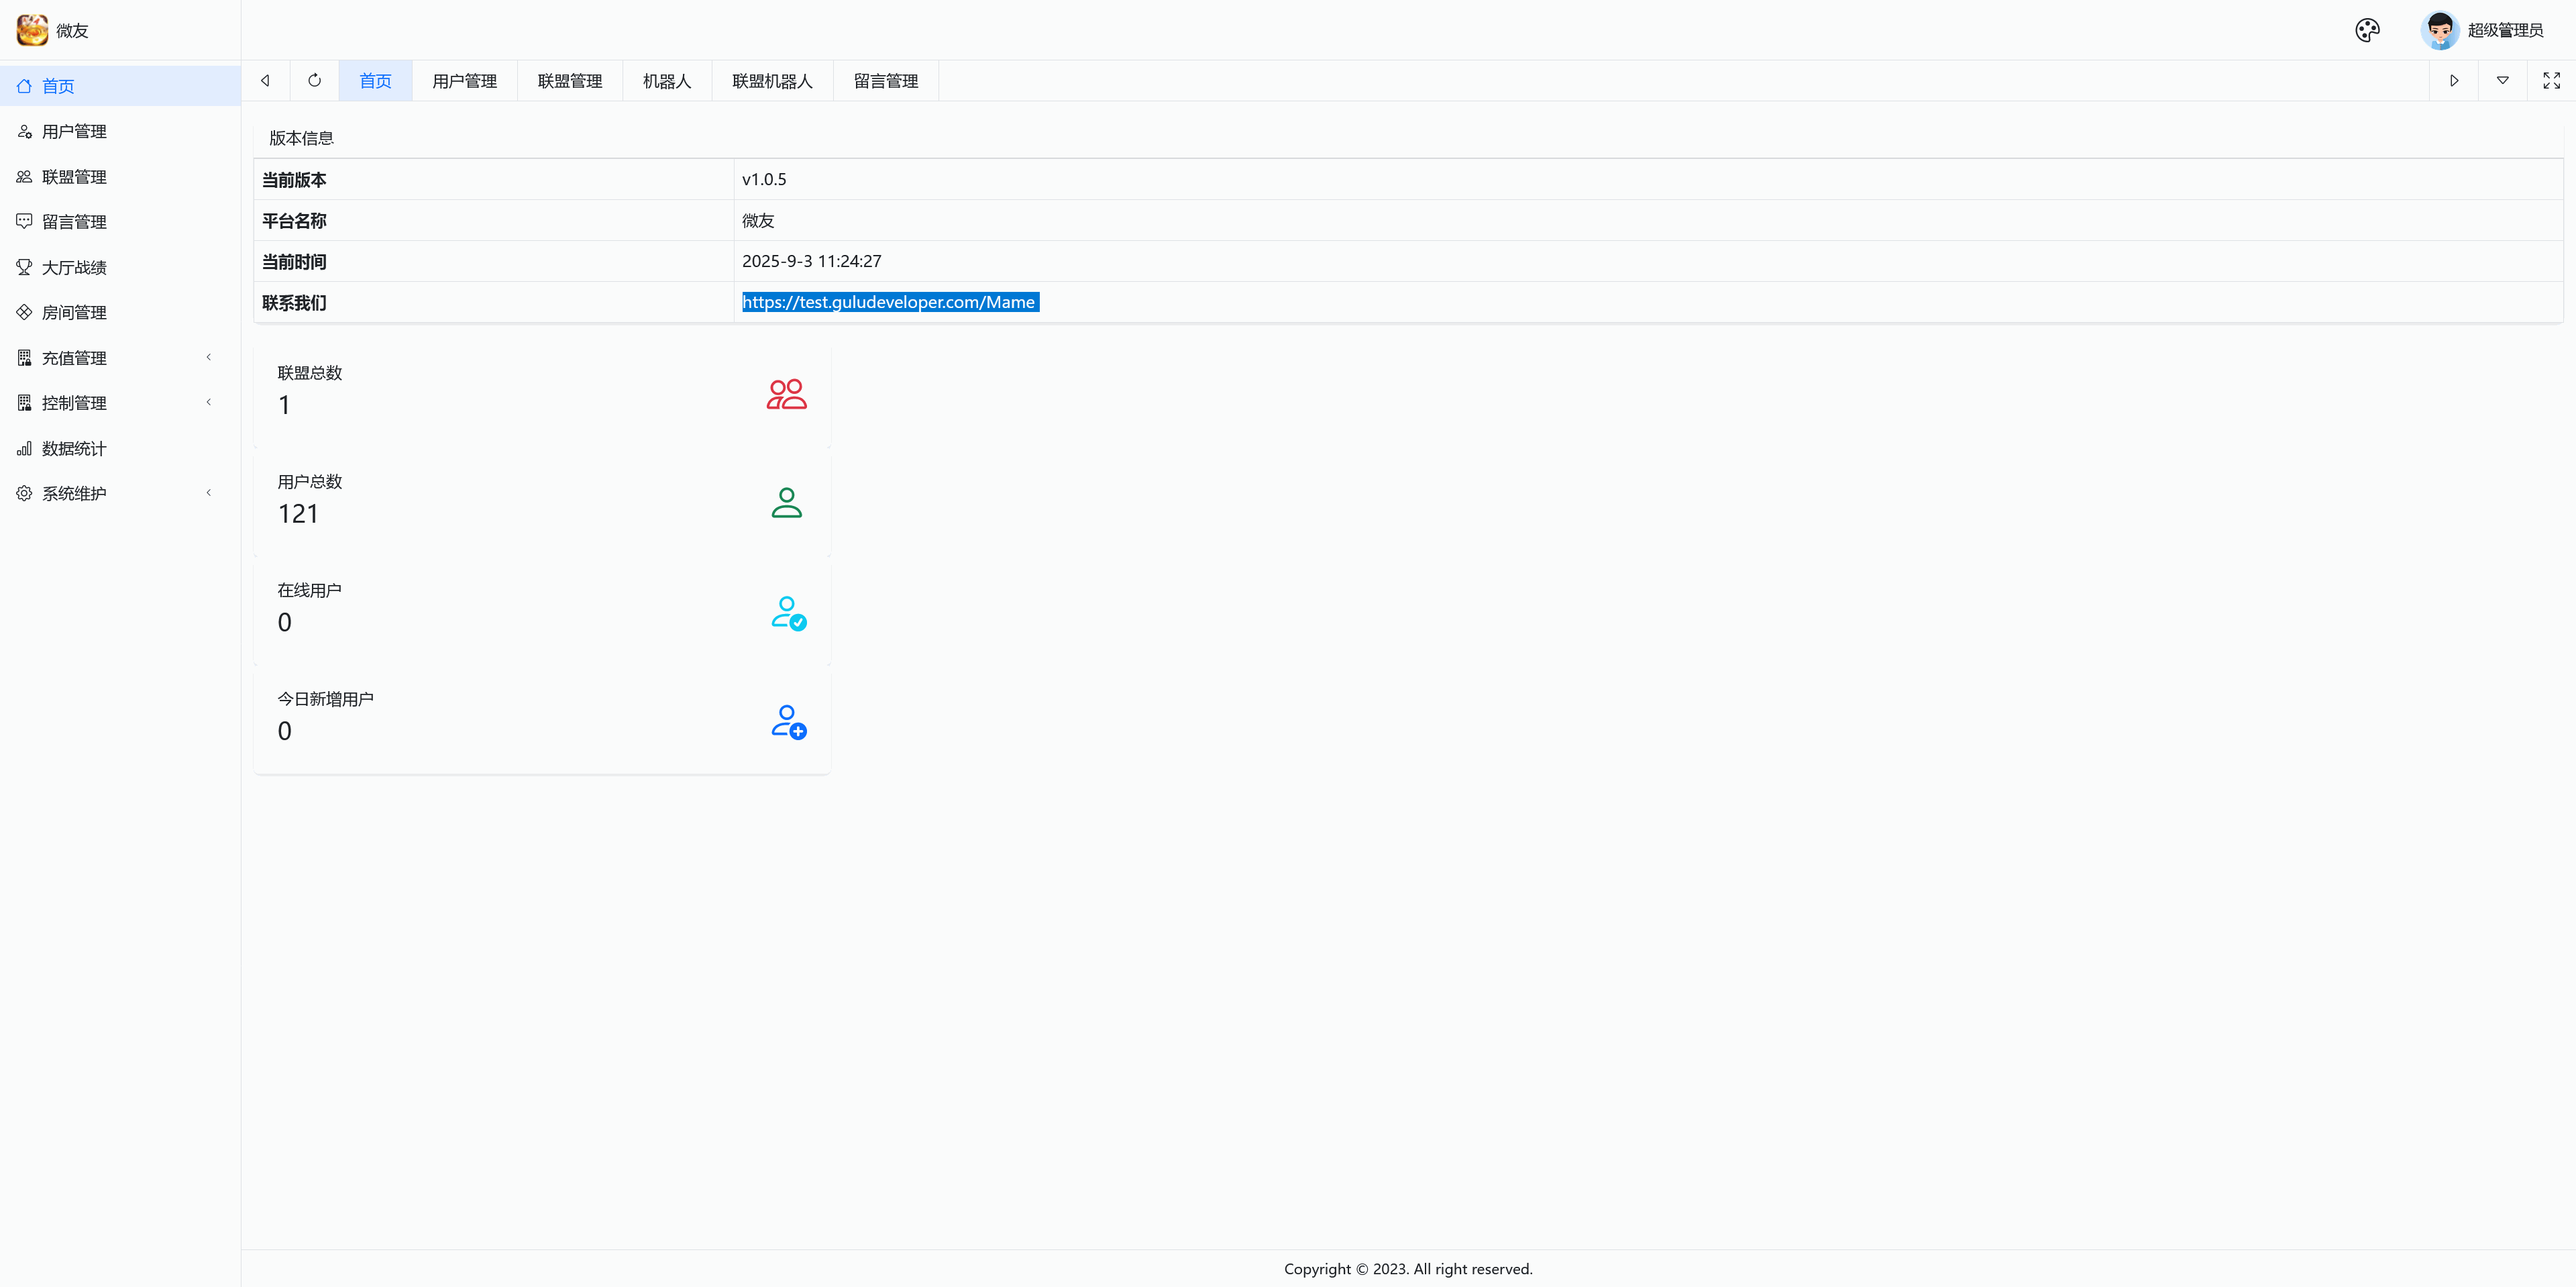This screenshot has width=2576, height=1287.
Task: Open 数据统计 in the sidebar
Action: click(x=74, y=448)
